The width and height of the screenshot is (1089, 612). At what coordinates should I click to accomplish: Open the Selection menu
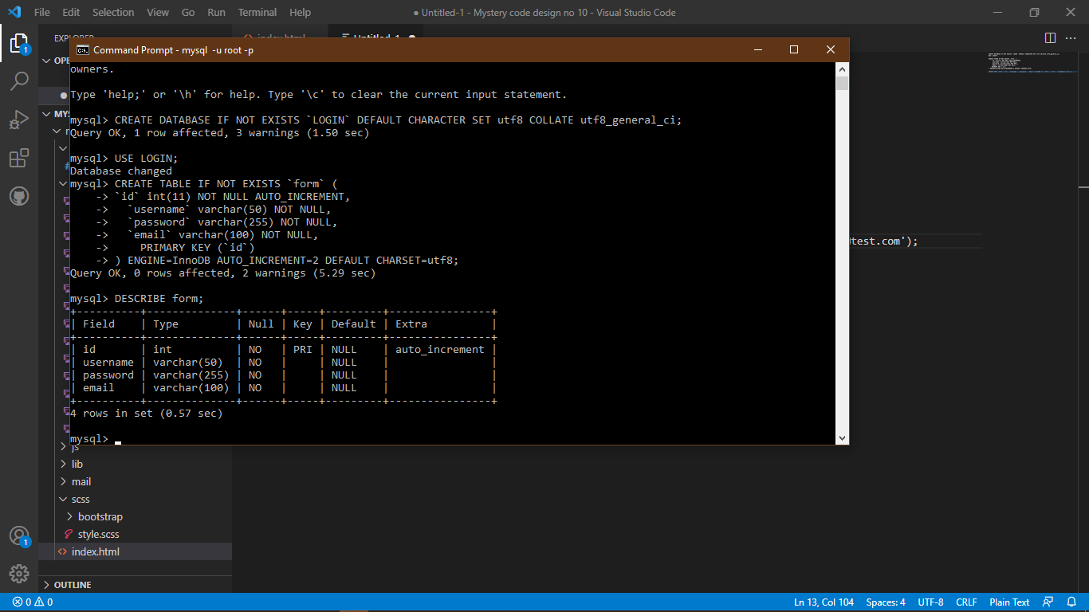[113, 13]
